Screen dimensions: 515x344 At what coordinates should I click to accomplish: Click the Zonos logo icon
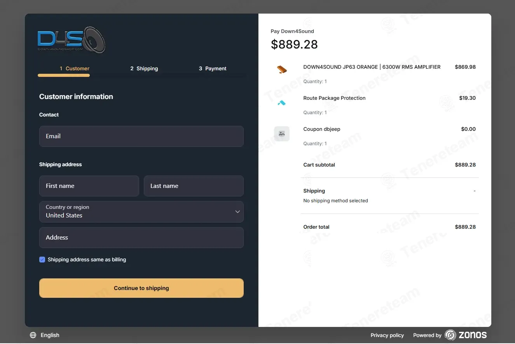coord(450,335)
